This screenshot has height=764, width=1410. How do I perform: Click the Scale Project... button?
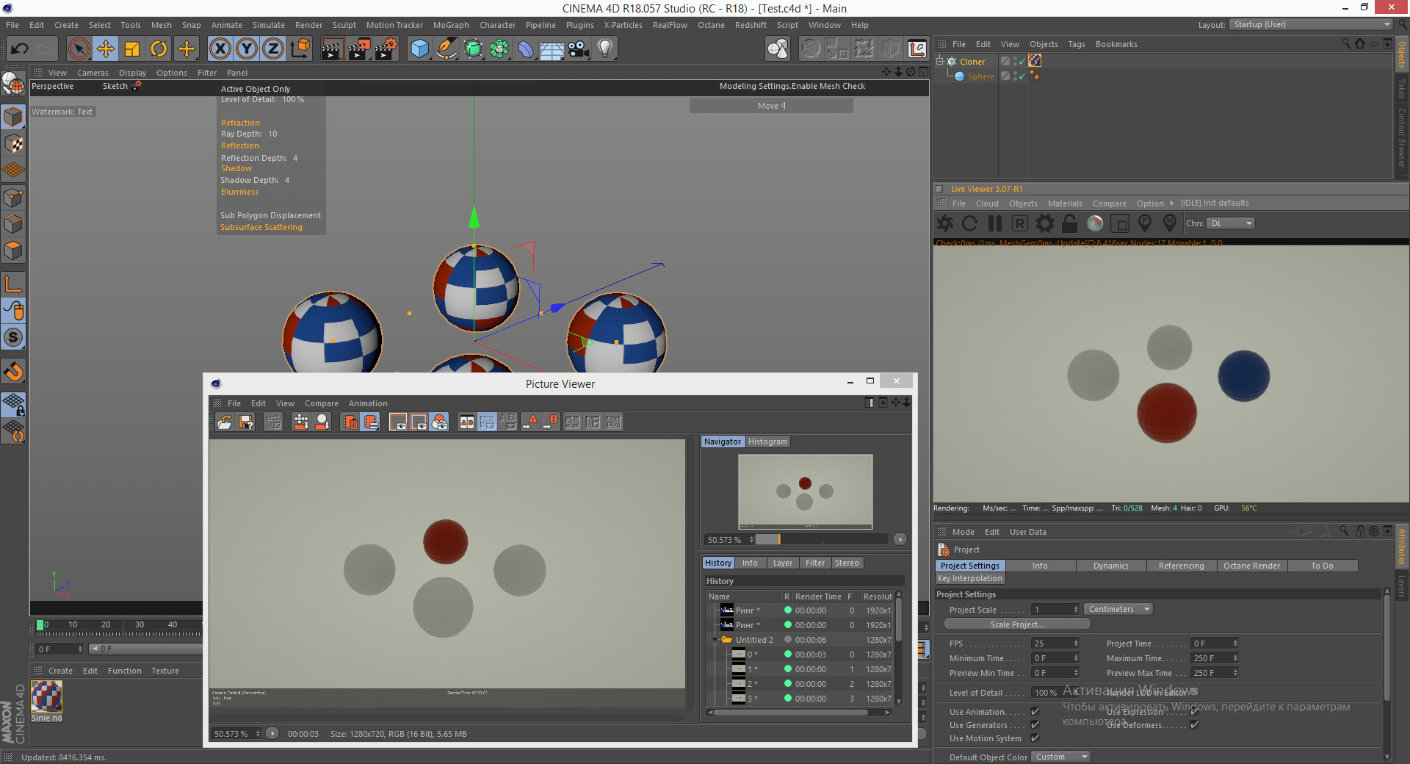[1017, 624]
